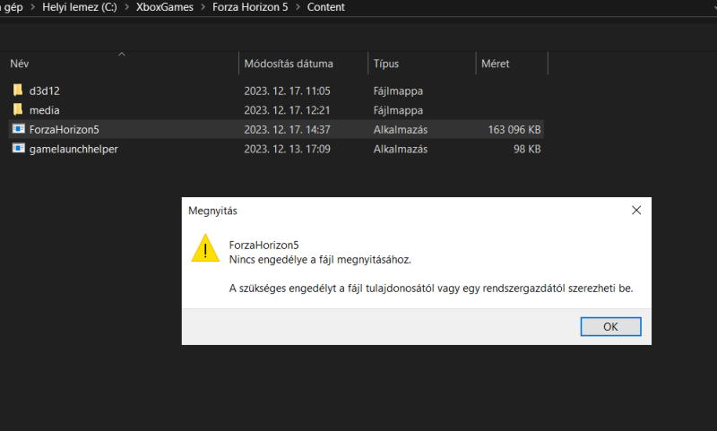Viewport: 717px width, 431px height.
Task: Close the Megnyitás dialog with X
Action: (636, 211)
